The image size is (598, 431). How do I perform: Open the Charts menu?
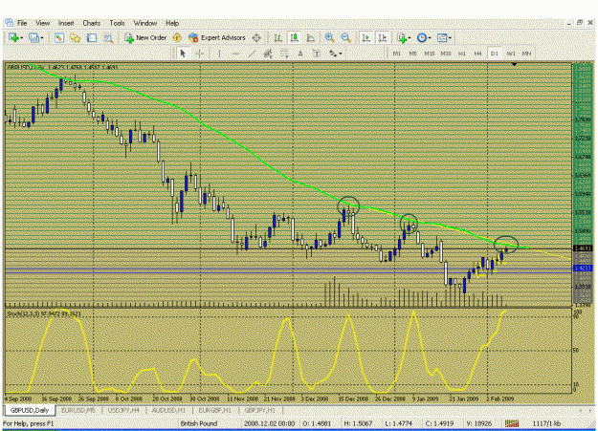point(92,23)
